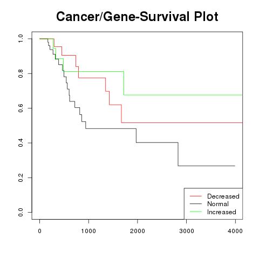Screen dimensions: 259x259
Task: Click the 4000 x-axis tick label
Action: click(235, 231)
